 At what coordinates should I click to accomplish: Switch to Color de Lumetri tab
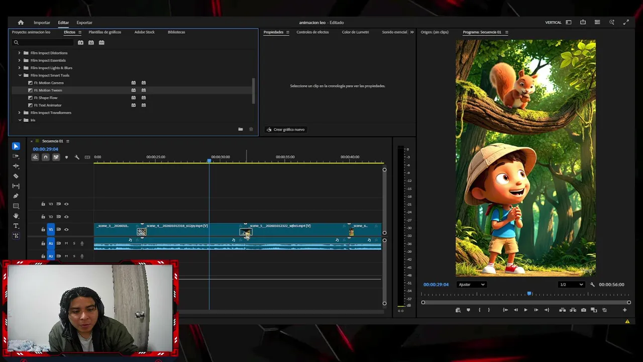pos(355,32)
